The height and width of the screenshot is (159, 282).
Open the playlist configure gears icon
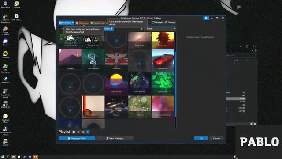coord(83,132)
